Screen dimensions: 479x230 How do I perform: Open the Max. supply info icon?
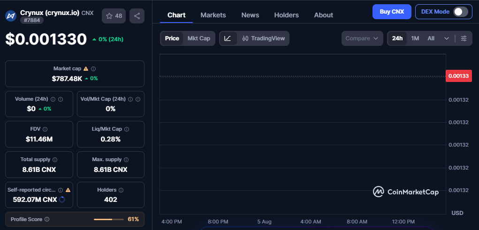(127, 160)
